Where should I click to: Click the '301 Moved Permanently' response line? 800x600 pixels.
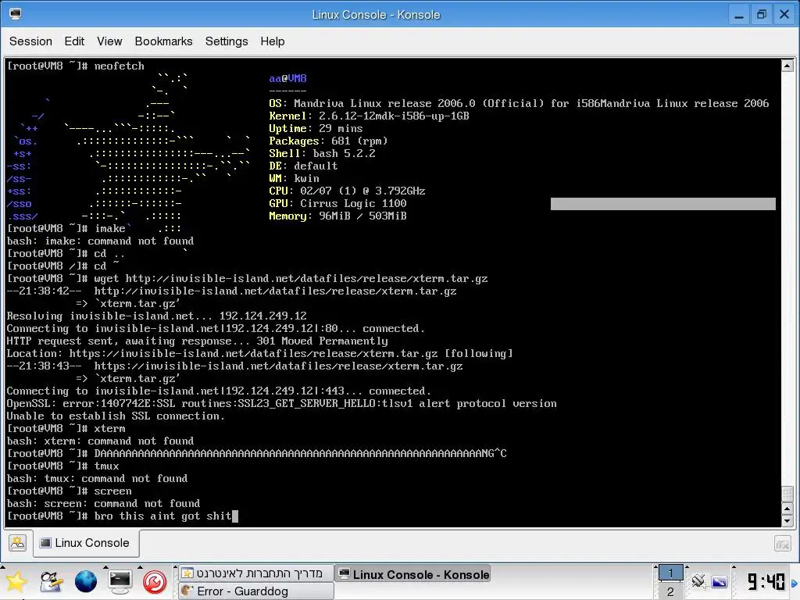(x=197, y=341)
